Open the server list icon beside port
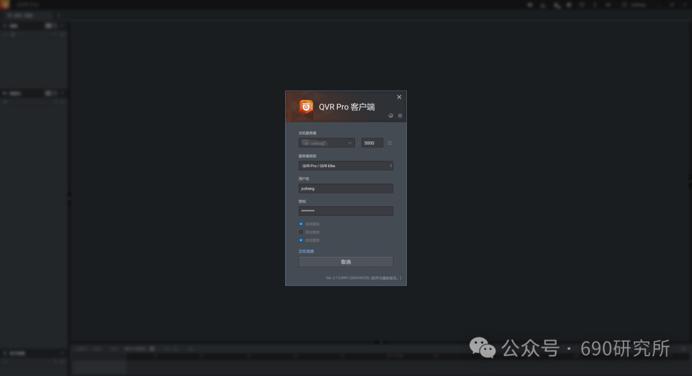 point(390,143)
